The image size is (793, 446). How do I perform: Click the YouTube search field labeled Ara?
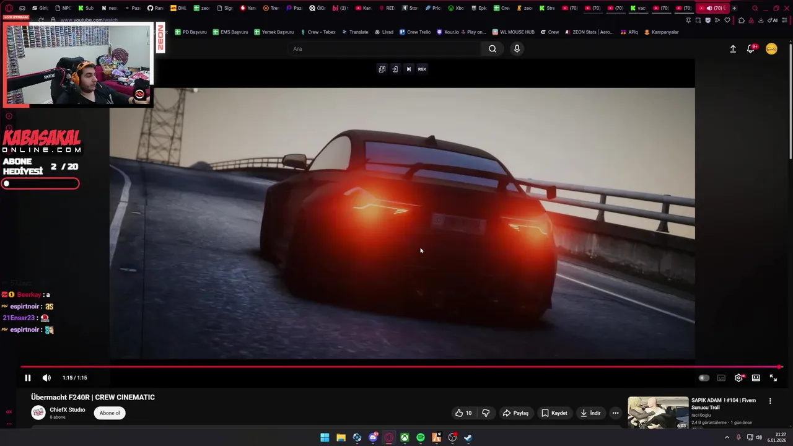(384, 49)
